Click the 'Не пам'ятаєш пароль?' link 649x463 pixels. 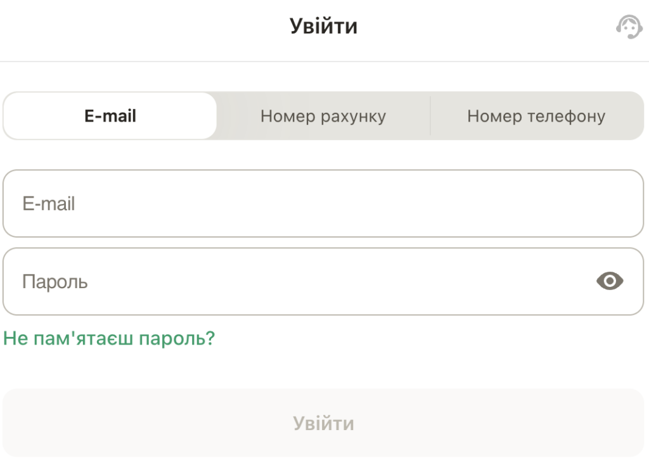pyautogui.click(x=109, y=338)
